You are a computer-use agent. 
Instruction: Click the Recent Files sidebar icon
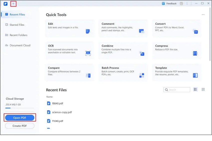(6, 14)
